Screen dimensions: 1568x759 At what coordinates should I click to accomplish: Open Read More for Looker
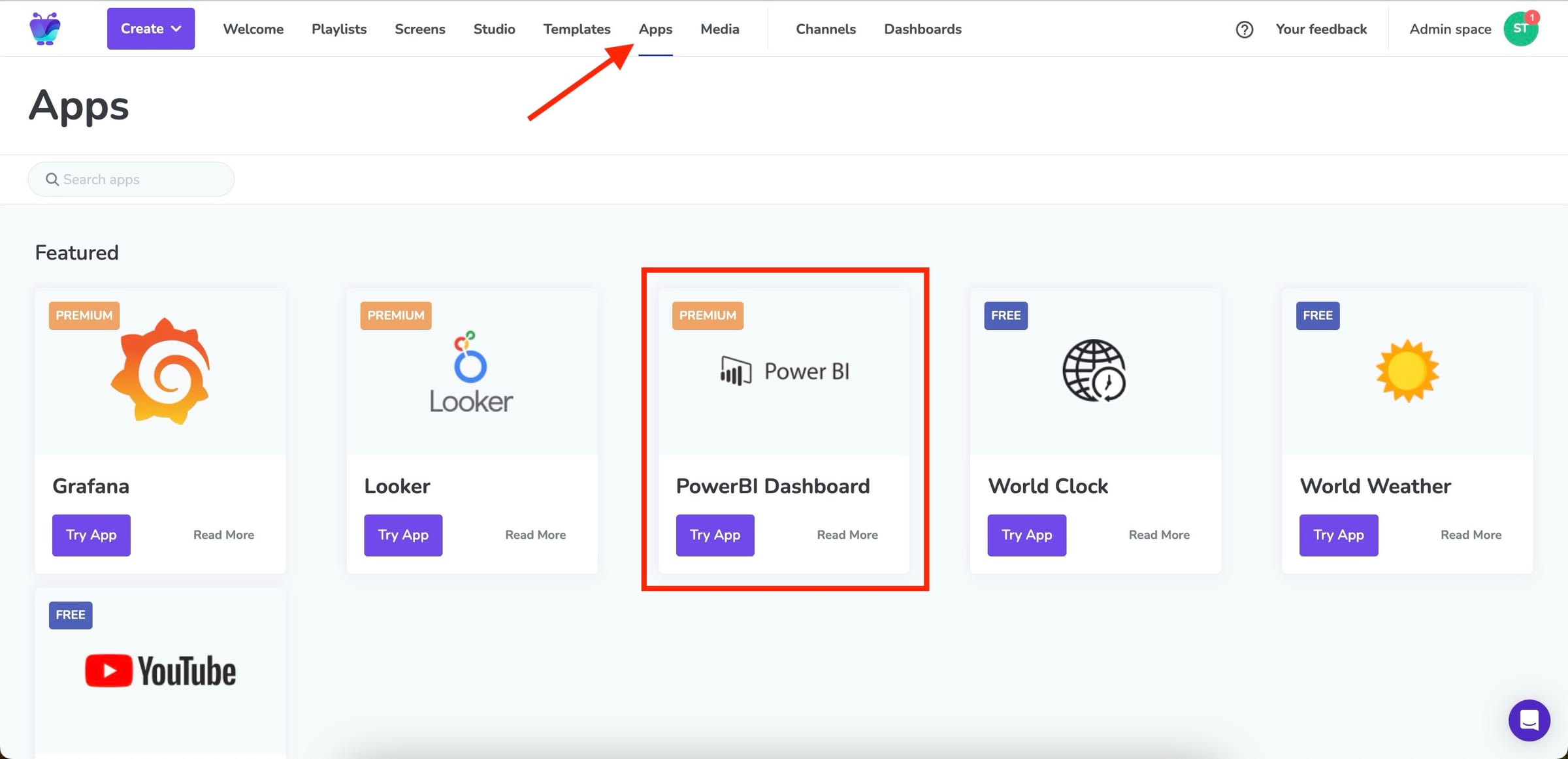535,535
